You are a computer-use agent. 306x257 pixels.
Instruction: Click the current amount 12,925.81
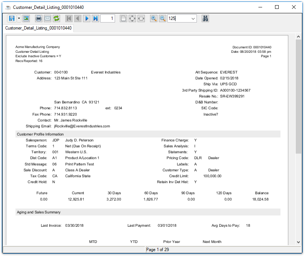(x=76, y=199)
